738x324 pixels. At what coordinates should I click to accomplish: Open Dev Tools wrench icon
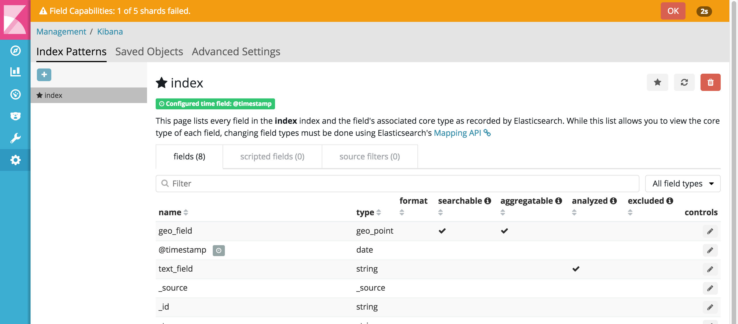(x=15, y=138)
